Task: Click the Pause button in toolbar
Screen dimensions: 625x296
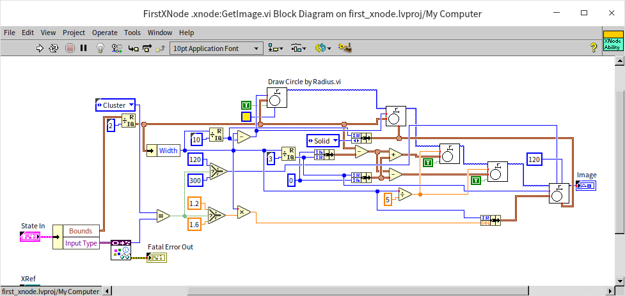Action: pos(83,48)
